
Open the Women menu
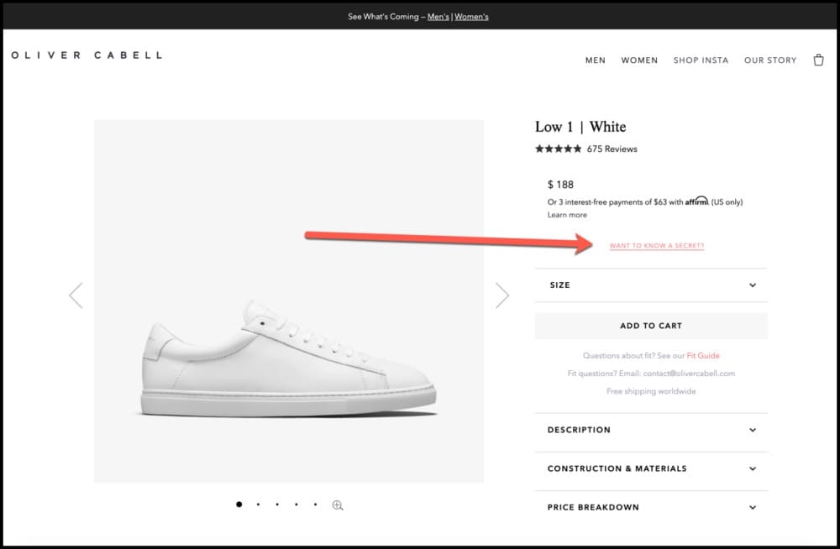pos(639,60)
